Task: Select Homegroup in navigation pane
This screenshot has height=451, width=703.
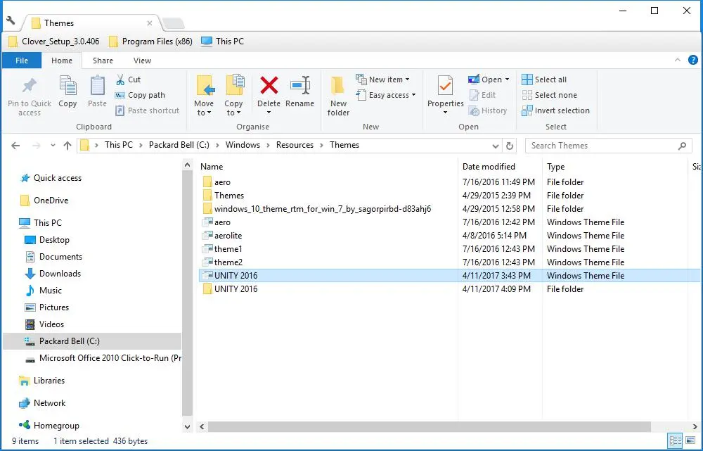Action: (49, 426)
